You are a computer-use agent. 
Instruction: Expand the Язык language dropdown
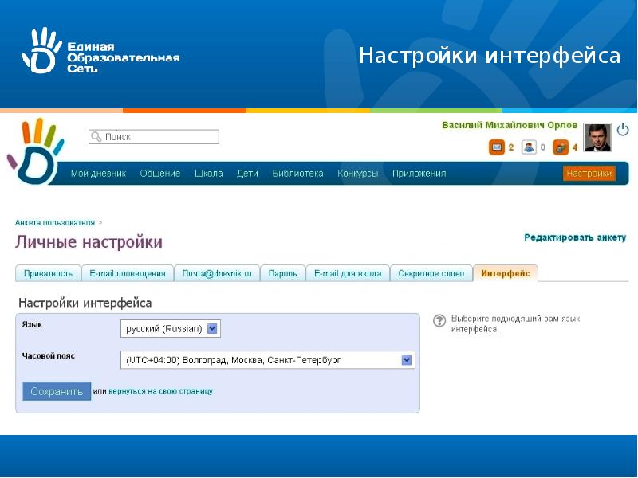pyautogui.click(x=211, y=328)
